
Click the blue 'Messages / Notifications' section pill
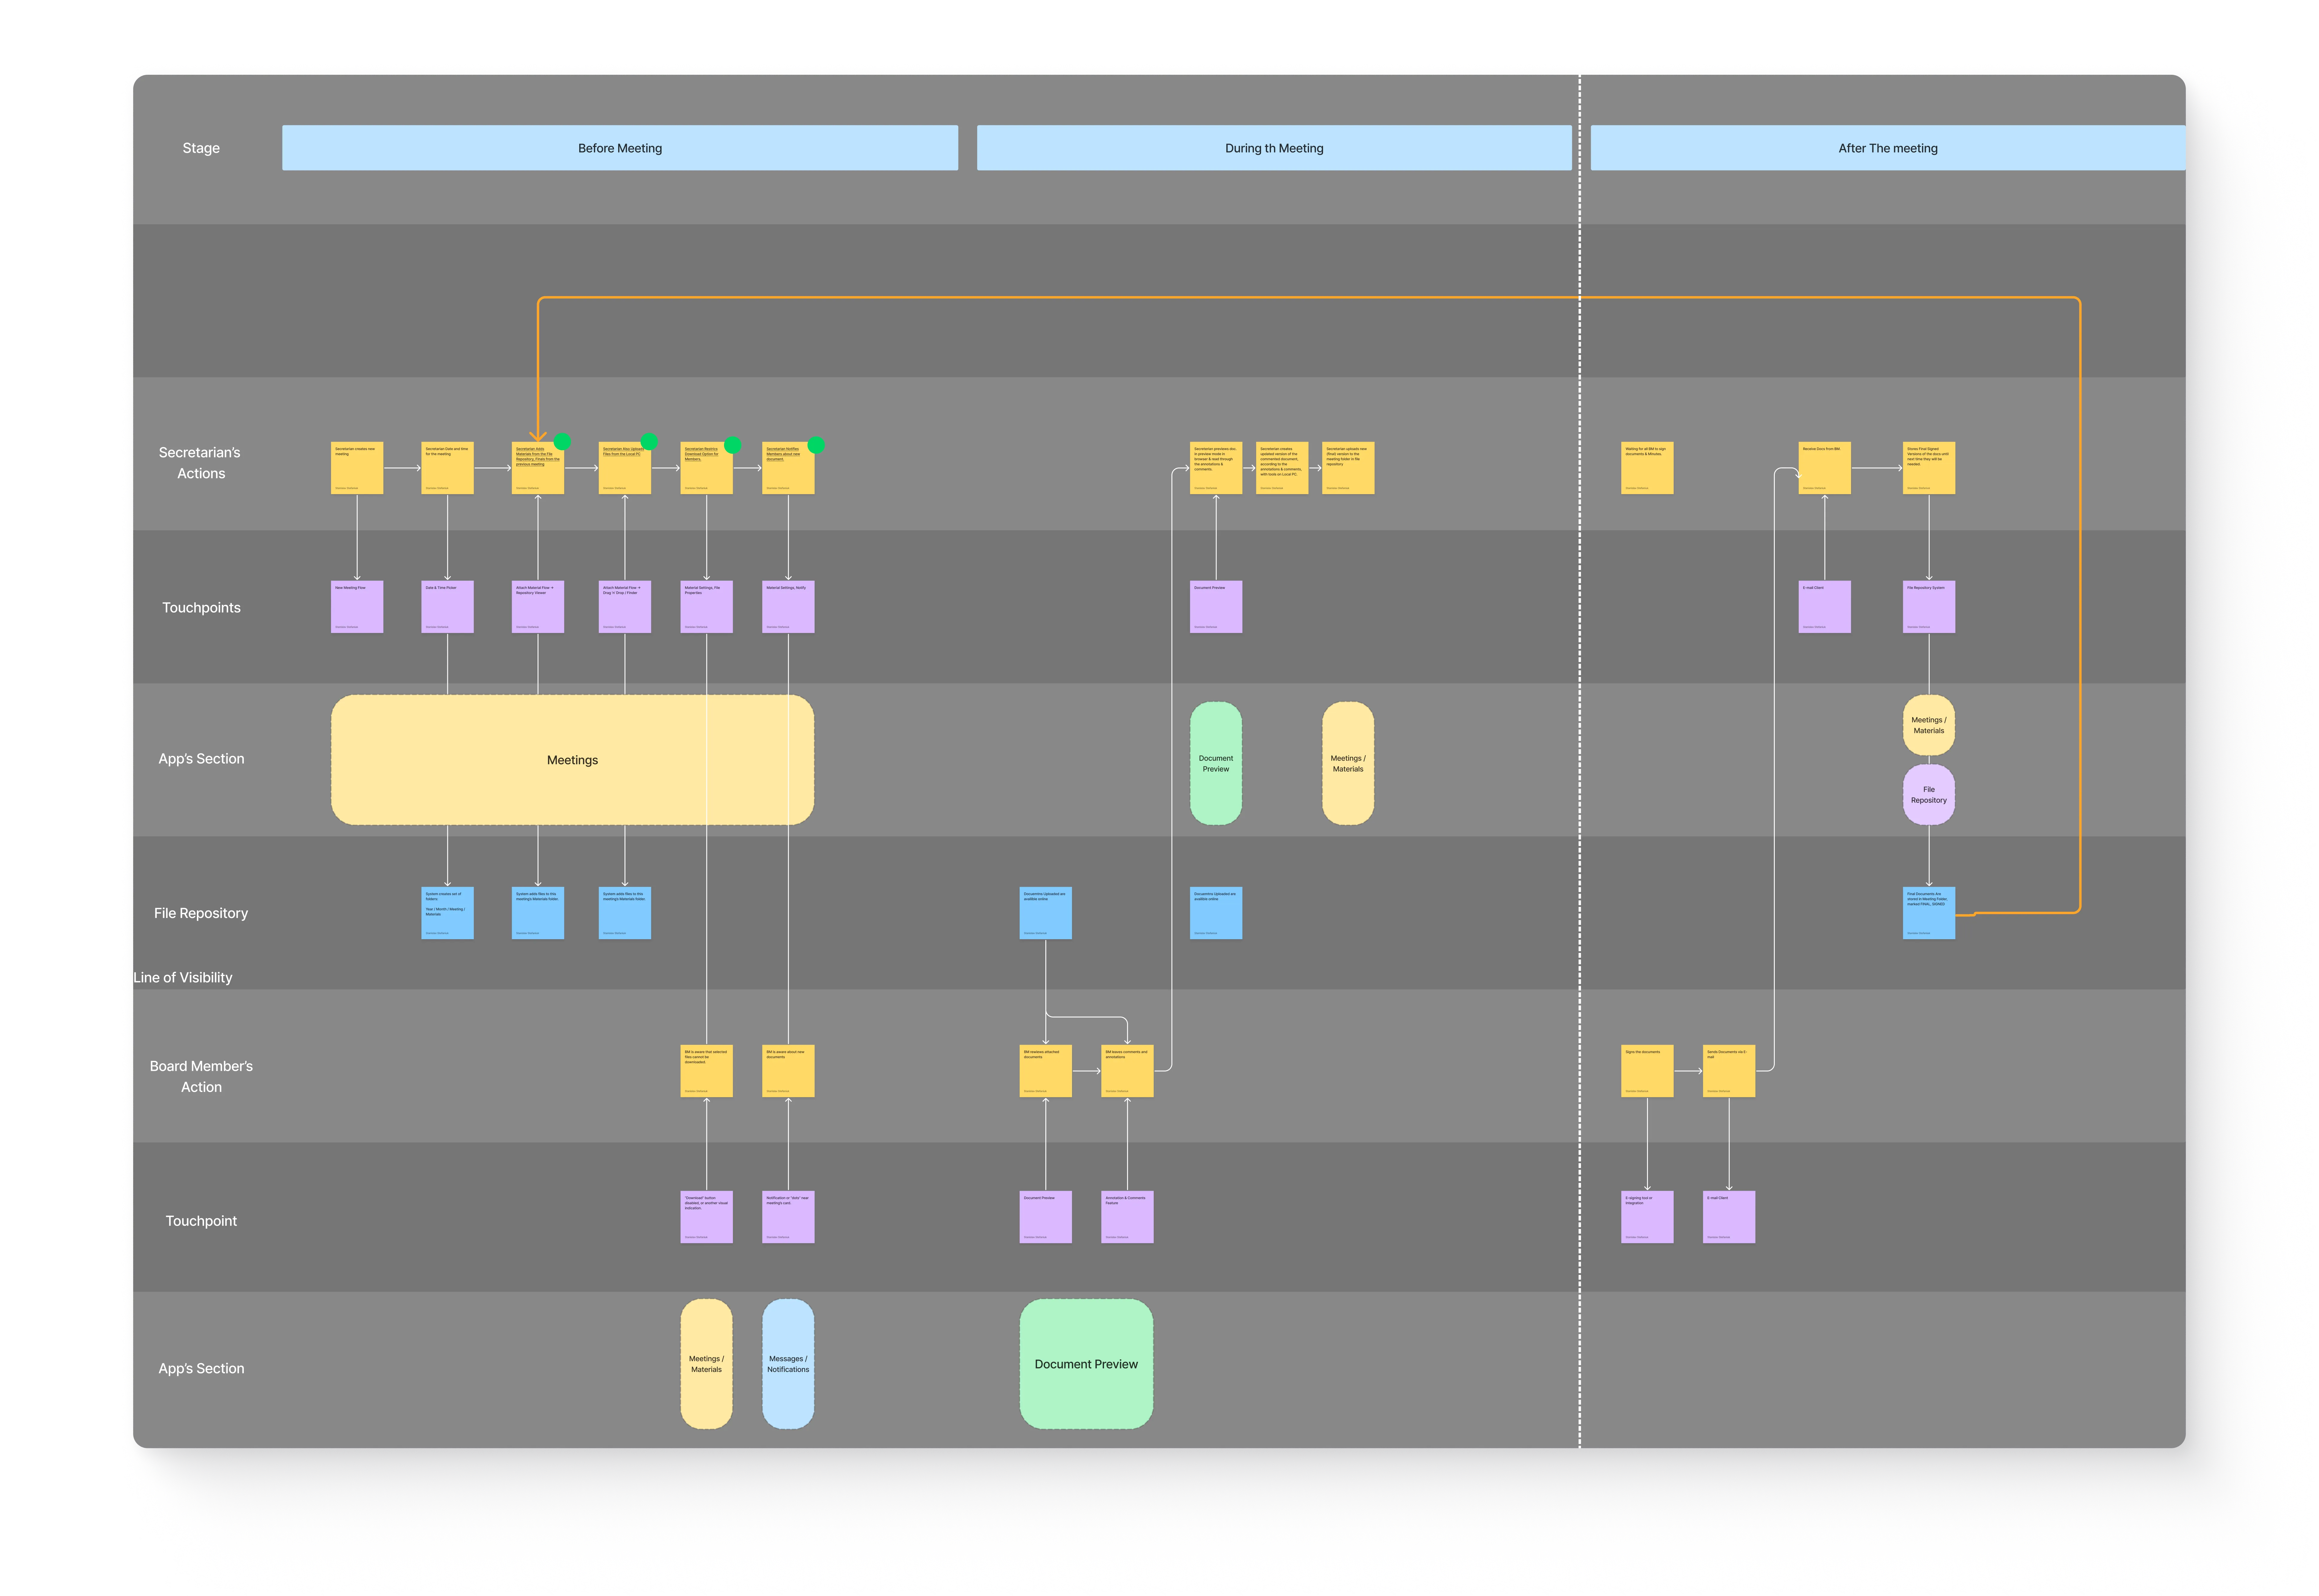click(788, 1364)
